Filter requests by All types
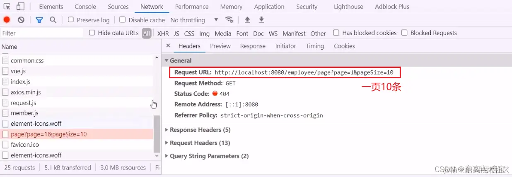Screen dimensions: 512x177 (146, 33)
